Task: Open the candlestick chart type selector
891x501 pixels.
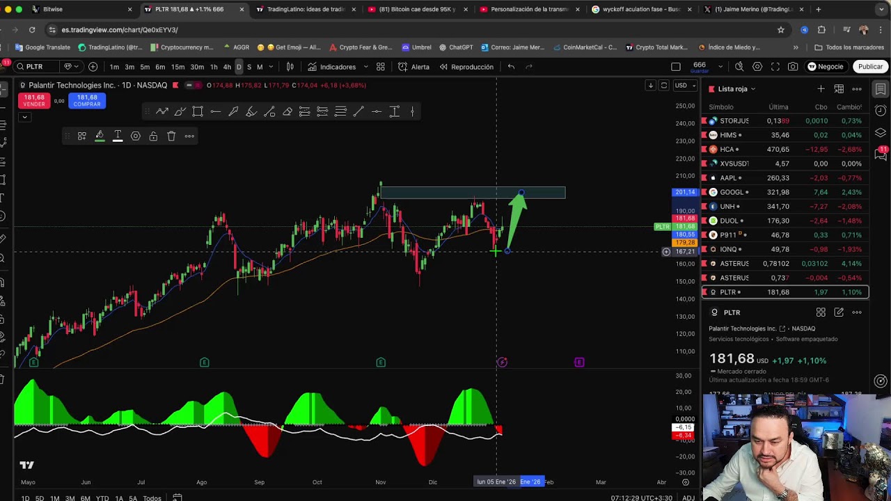Action: click(x=290, y=67)
